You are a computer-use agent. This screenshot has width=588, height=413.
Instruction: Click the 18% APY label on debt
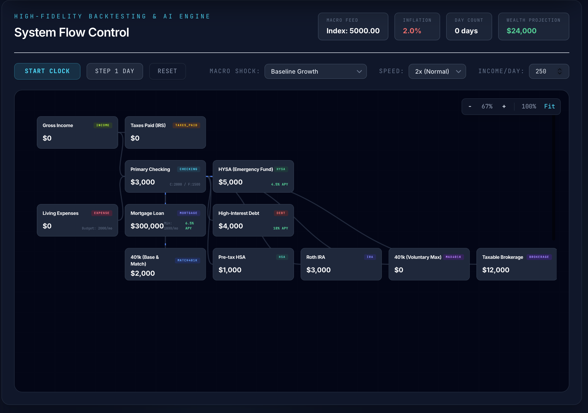[x=280, y=228]
